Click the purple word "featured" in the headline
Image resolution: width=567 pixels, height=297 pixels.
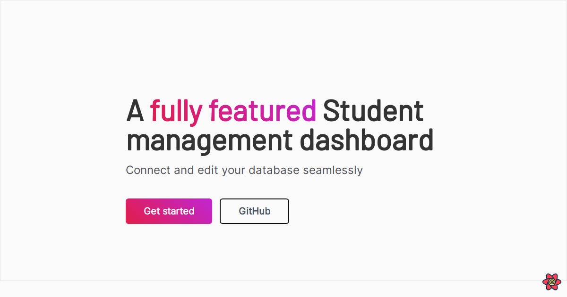click(x=262, y=112)
